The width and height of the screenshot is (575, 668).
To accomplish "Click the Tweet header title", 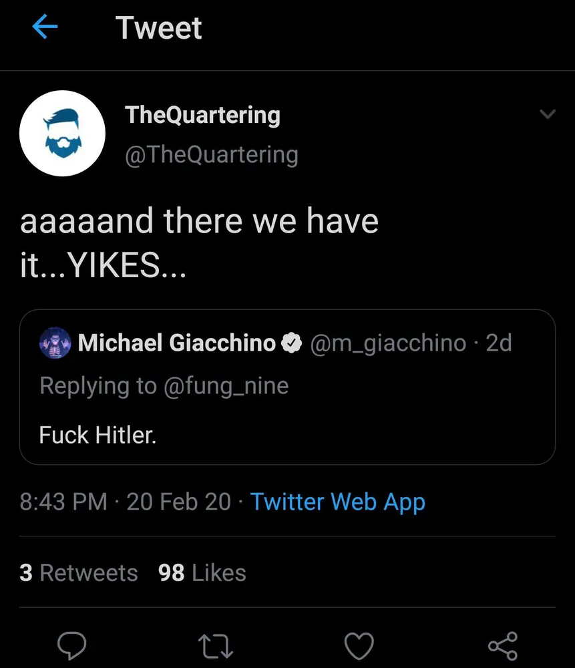I will click(159, 28).
